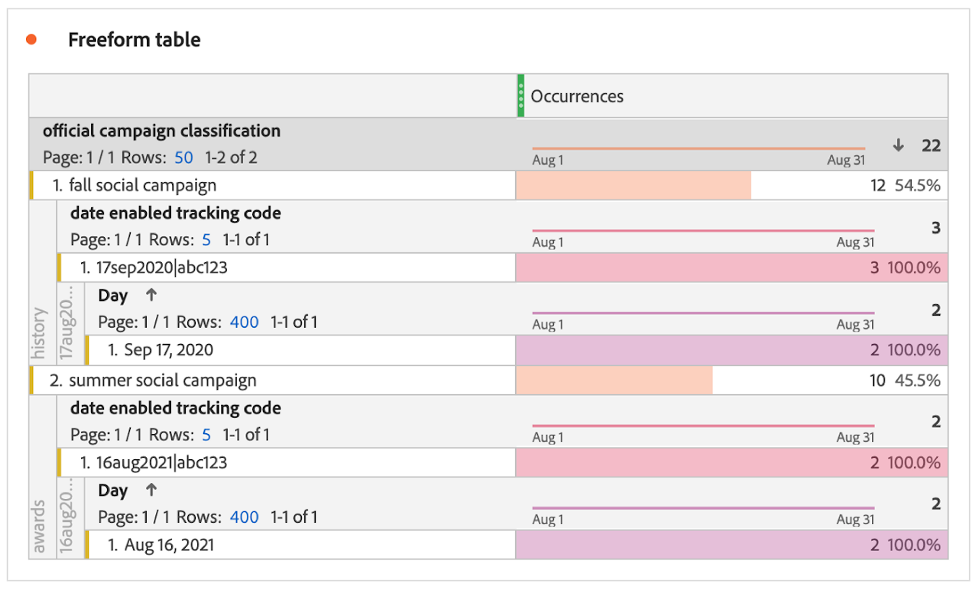The height and width of the screenshot is (589, 978).
Task: Change rows count 5 under fall social campaign
Action: tap(206, 240)
